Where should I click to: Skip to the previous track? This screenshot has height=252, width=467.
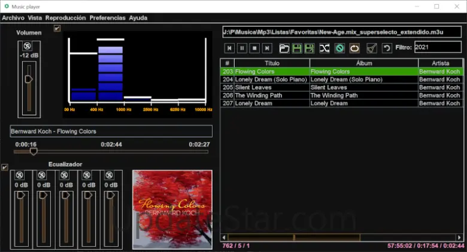[229, 48]
